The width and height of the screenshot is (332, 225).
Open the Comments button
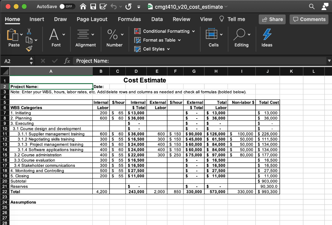(309, 19)
